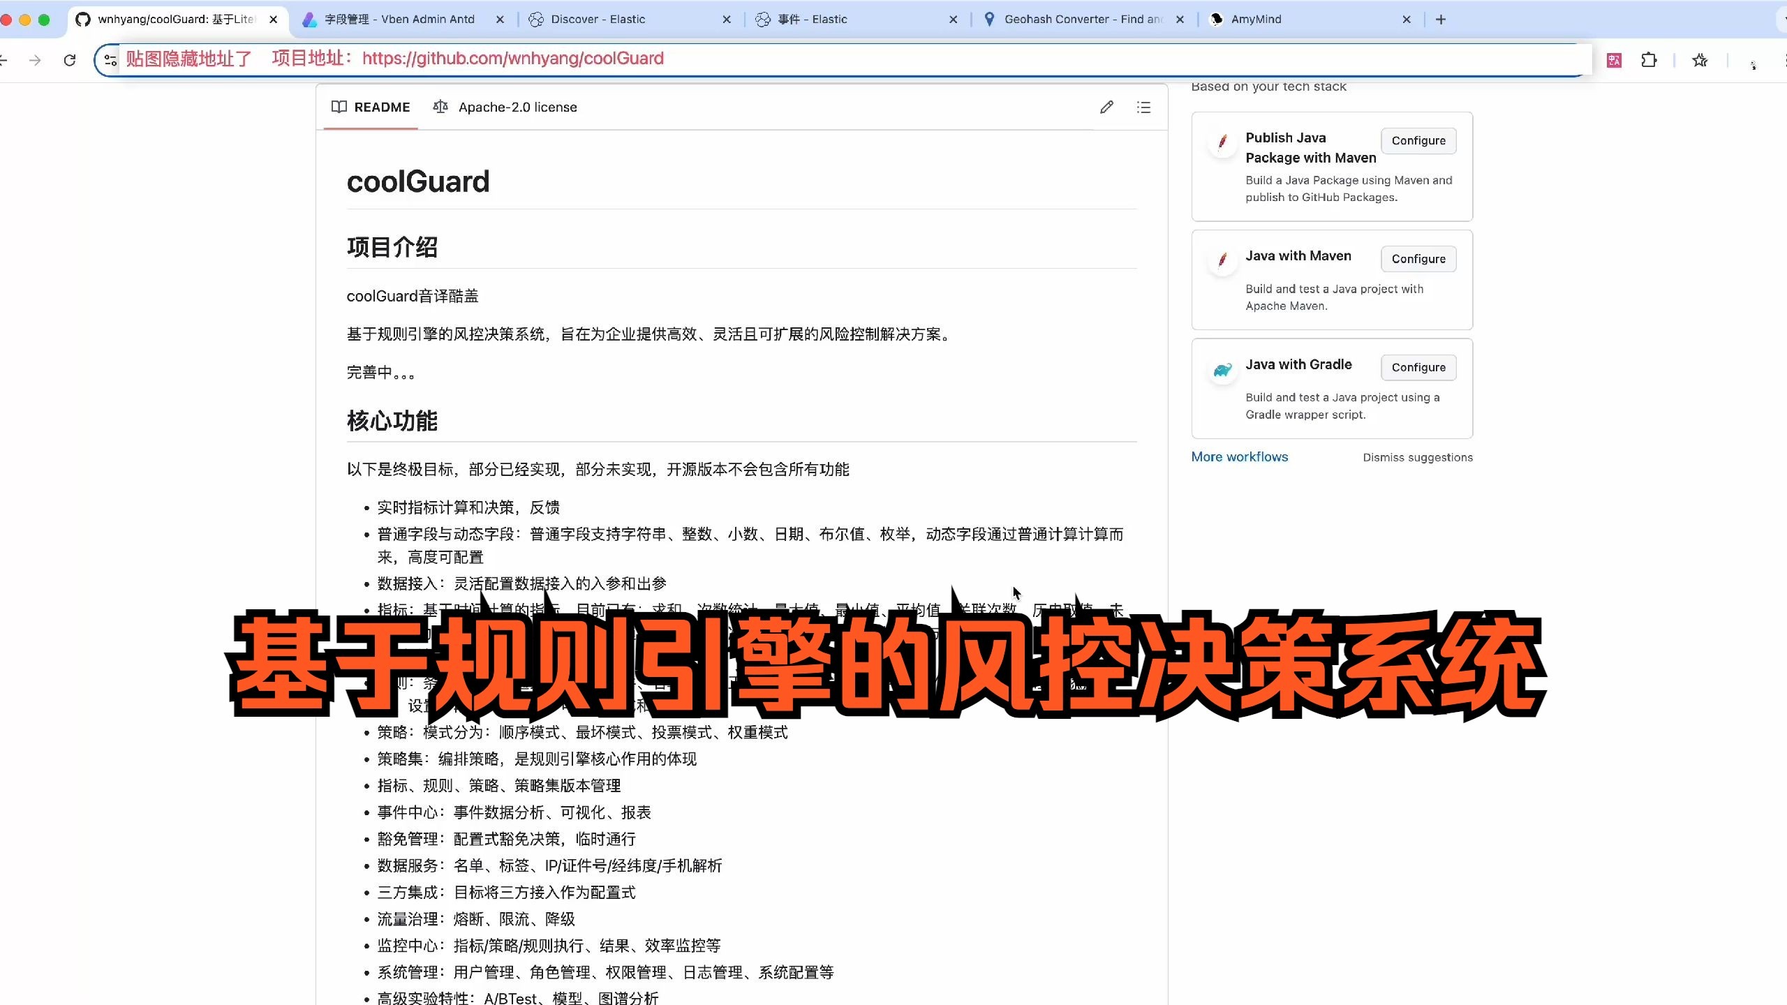Screen dimensions: 1787x1005
Task: Open the Apache-2.0 license tab
Action: [x=505, y=107]
